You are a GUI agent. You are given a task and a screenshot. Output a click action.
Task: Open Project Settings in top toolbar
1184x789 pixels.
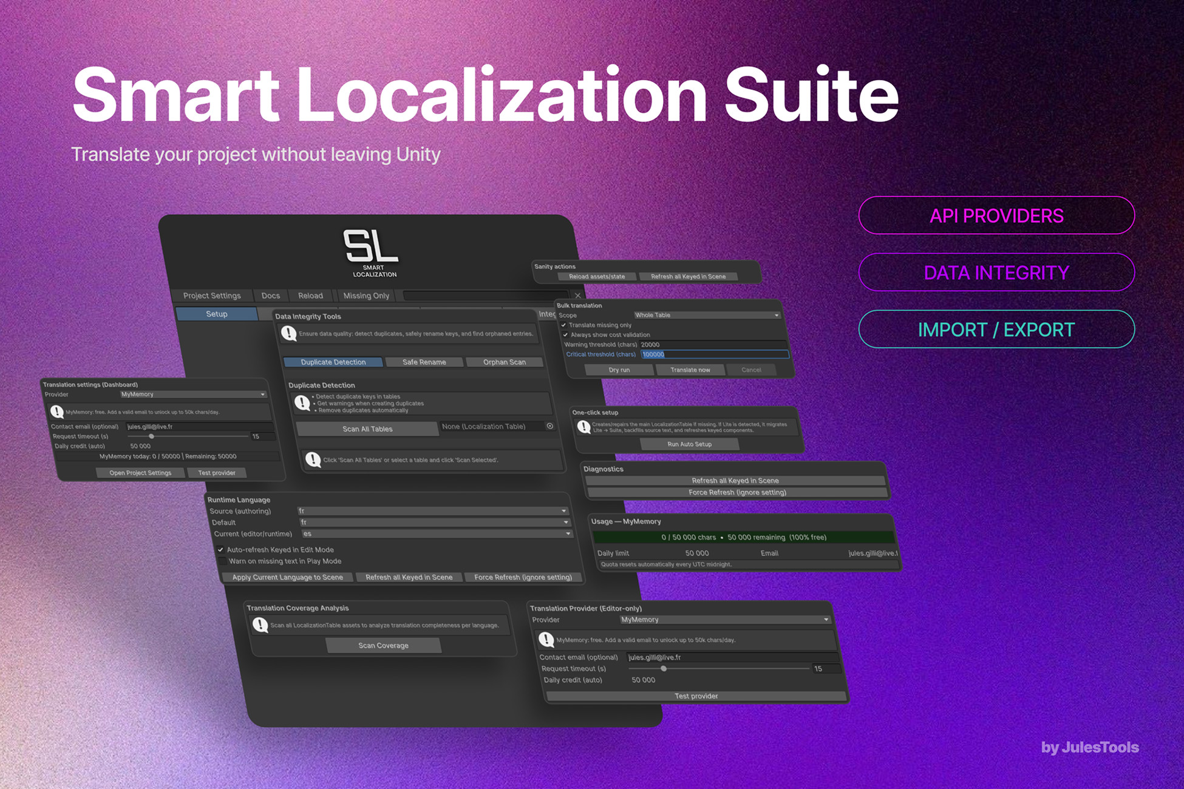(212, 296)
